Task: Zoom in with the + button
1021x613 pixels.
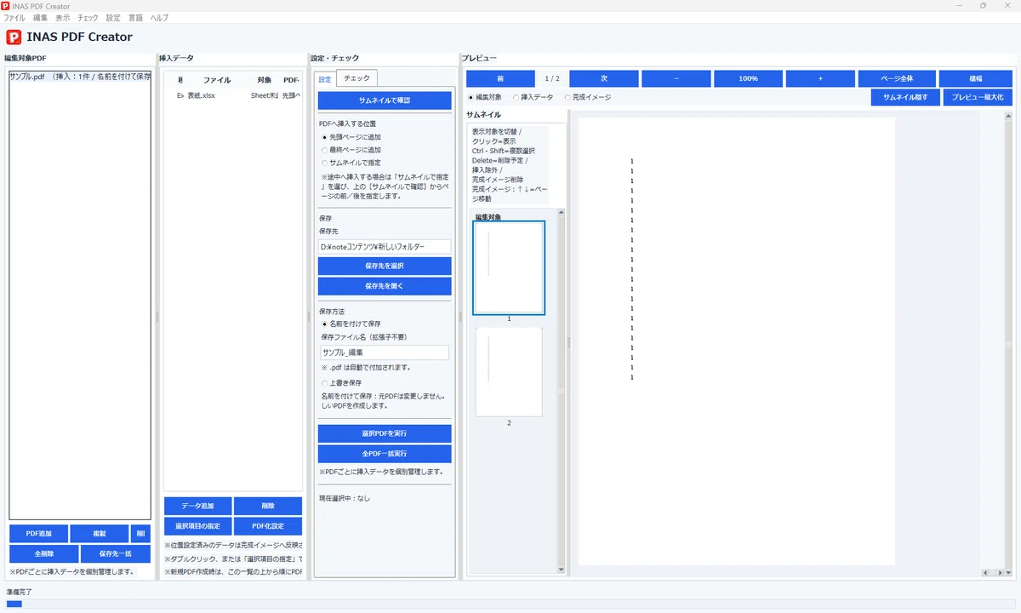Action: (821, 78)
